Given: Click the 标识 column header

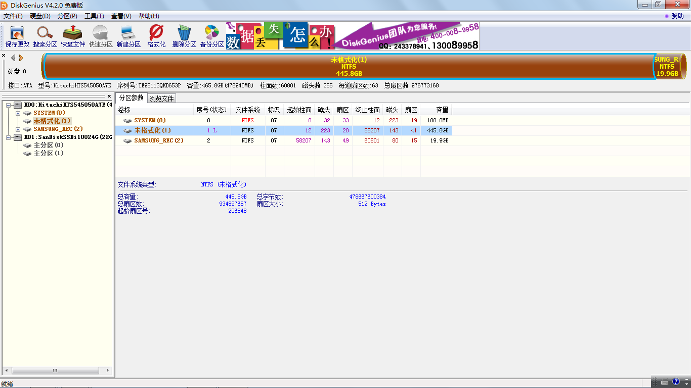Looking at the screenshot, I should [274, 110].
